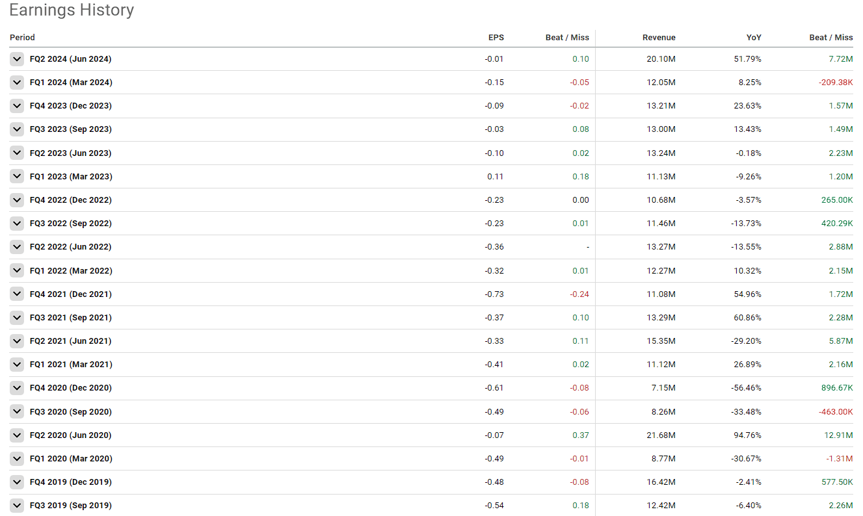Select the FQ2 2023 (Jun 2023) period label
The height and width of the screenshot is (516, 863).
70,153
